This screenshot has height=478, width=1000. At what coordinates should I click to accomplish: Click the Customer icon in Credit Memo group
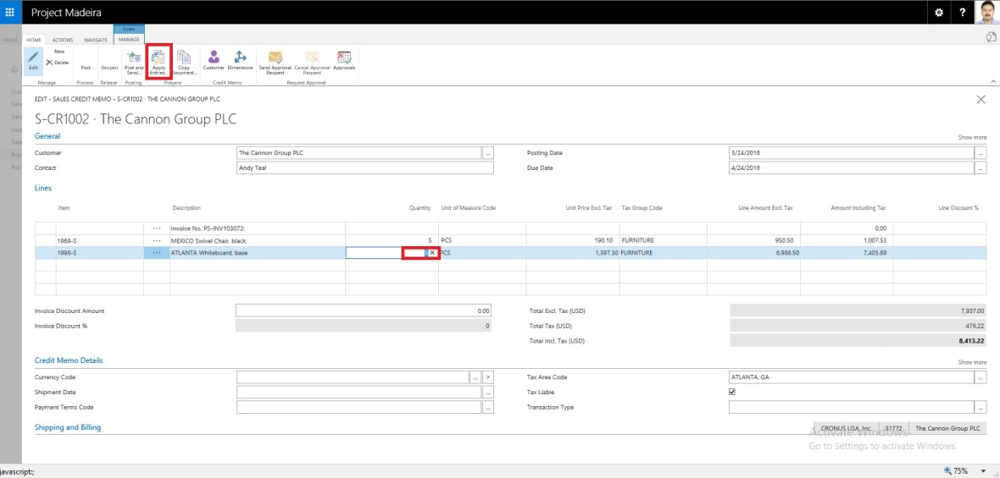[x=214, y=58]
